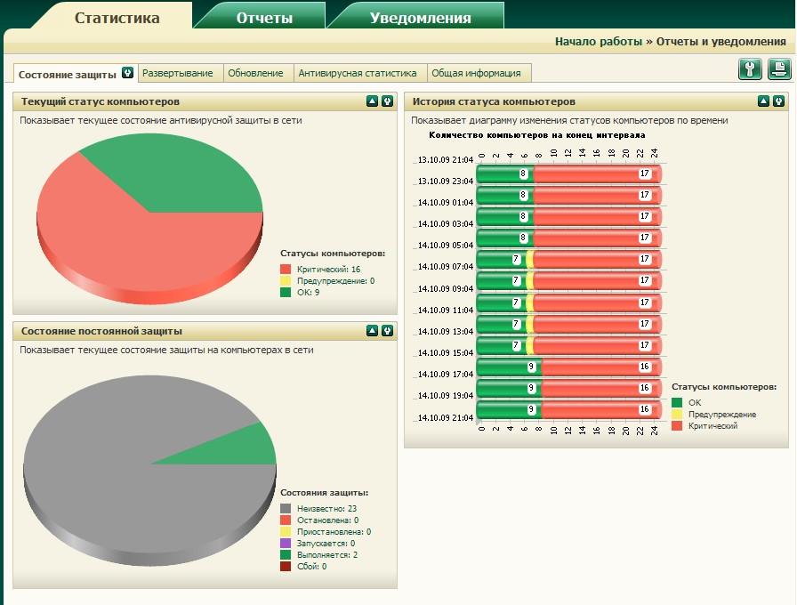Open the Общая информация sub-tab

pos(476,73)
